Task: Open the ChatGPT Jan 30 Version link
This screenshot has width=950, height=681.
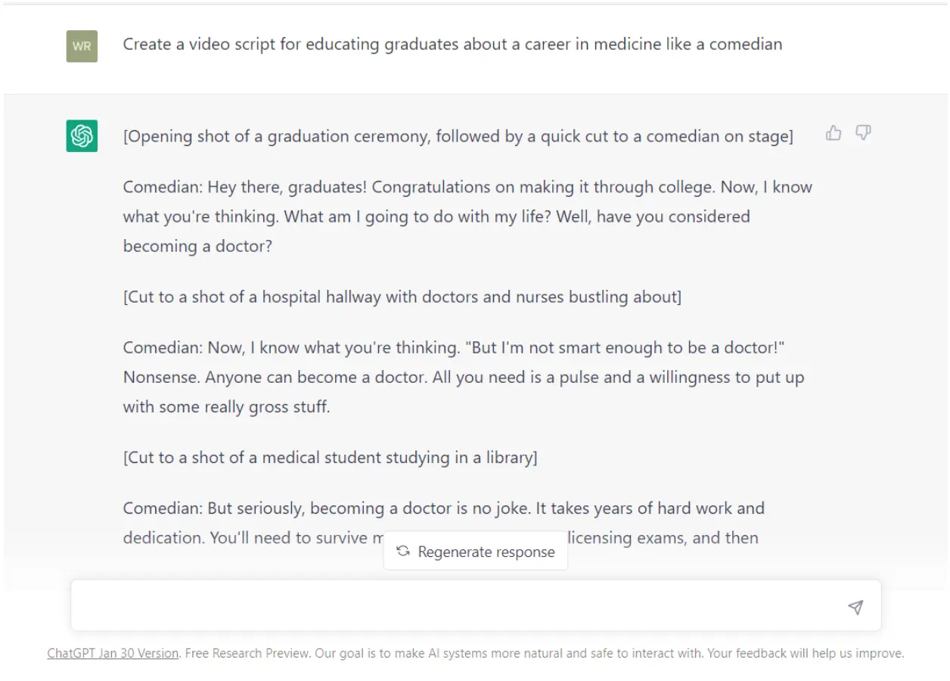Action: pyautogui.click(x=113, y=653)
